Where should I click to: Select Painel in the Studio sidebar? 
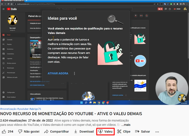pyautogui.click(x=13, y=35)
